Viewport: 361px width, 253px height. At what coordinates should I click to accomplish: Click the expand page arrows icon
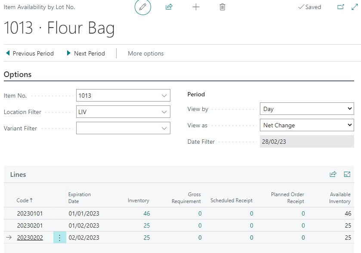(355, 7)
